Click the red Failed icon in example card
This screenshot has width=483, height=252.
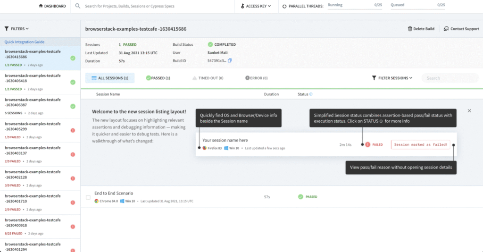point(367,144)
